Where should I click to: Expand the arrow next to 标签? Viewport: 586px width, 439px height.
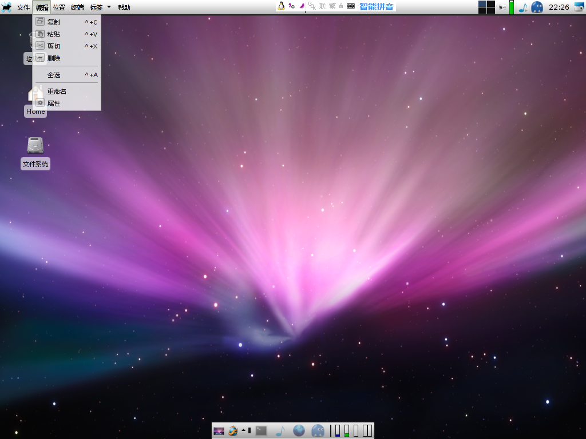[x=109, y=7]
